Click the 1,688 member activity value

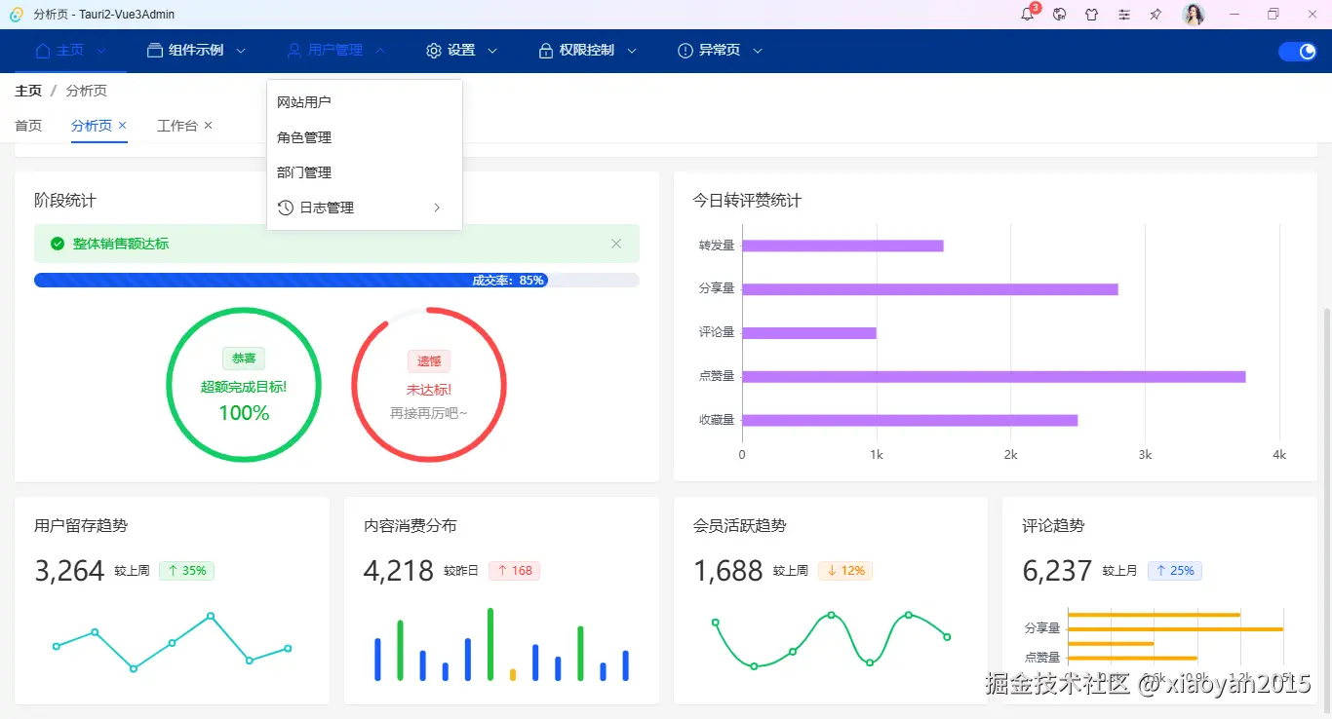[728, 571]
